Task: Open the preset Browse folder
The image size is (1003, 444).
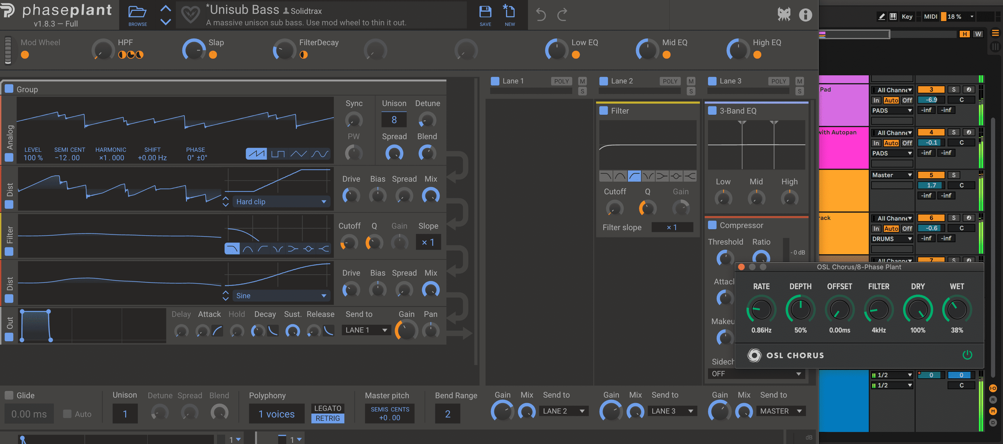Action: pyautogui.click(x=138, y=15)
